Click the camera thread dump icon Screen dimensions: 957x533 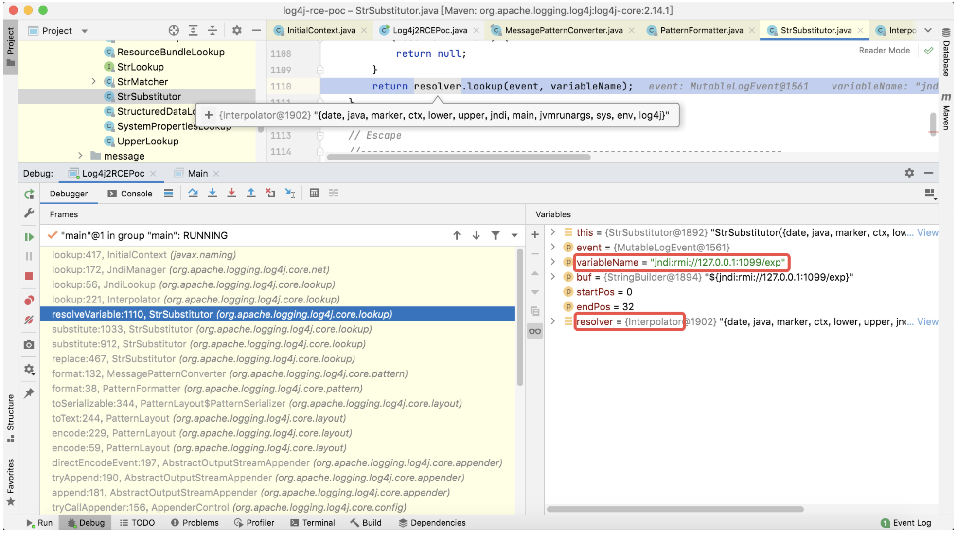(x=29, y=345)
